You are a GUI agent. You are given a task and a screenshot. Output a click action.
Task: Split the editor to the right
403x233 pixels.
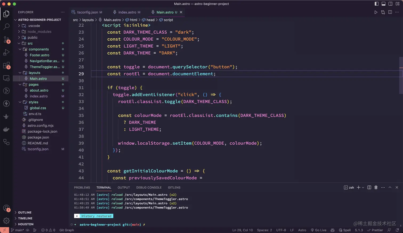(x=390, y=12)
